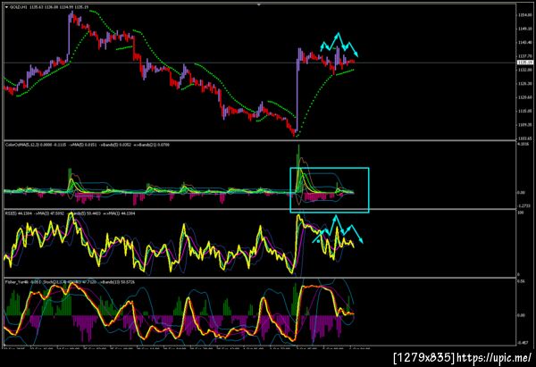Image resolution: width=536 pixels, height=367 pixels.
Task: Click the 1120.60 price axis label
Action: pyautogui.click(x=524, y=97)
